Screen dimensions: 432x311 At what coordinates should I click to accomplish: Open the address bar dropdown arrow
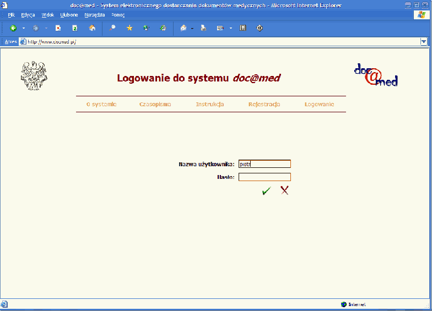pos(423,41)
